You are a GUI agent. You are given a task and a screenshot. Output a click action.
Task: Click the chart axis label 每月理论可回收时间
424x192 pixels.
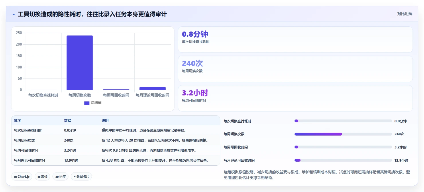(x=152, y=95)
